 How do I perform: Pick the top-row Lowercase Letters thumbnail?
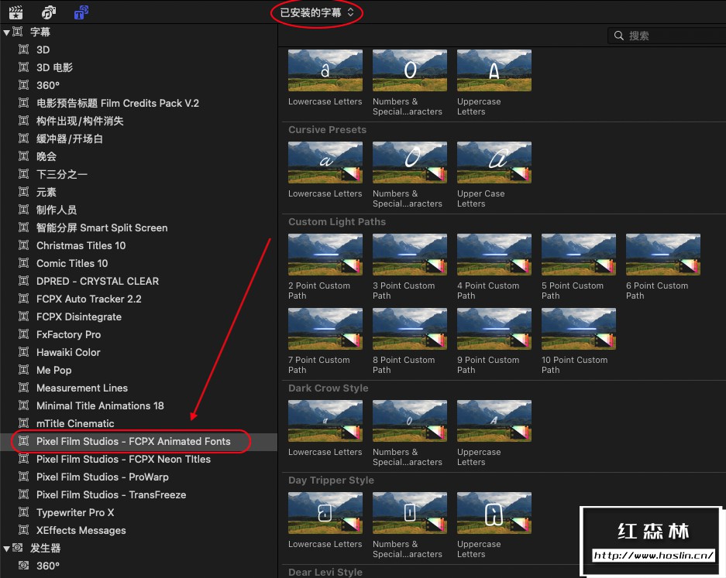(x=325, y=70)
